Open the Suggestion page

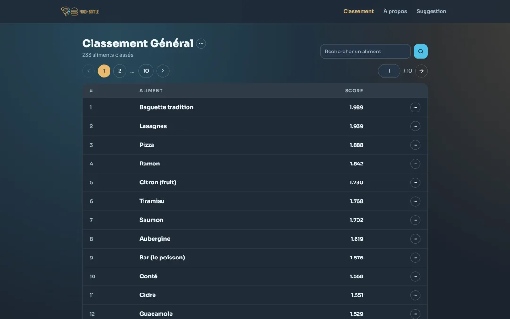pos(431,11)
